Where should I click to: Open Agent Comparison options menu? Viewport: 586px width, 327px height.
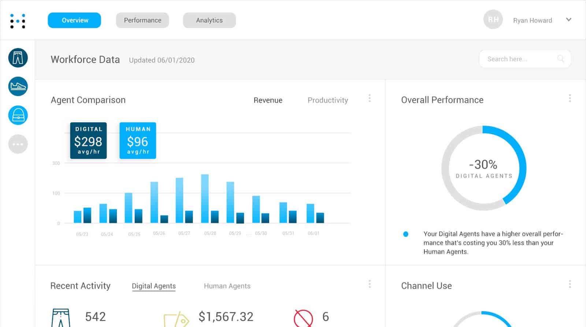[x=370, y=98]
